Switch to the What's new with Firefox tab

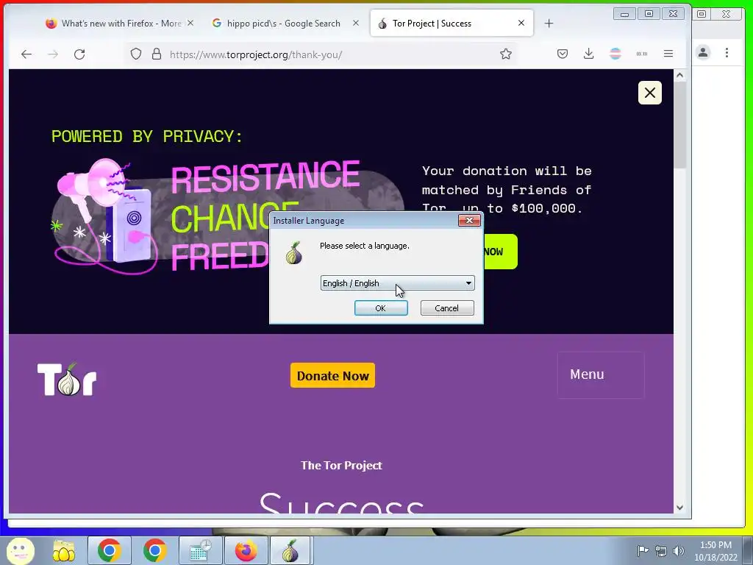121,23
